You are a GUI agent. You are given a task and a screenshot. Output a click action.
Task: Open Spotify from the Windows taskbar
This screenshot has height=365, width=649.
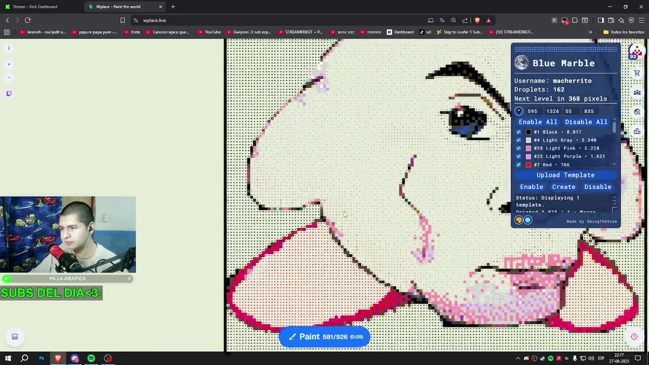coord(91,358)
